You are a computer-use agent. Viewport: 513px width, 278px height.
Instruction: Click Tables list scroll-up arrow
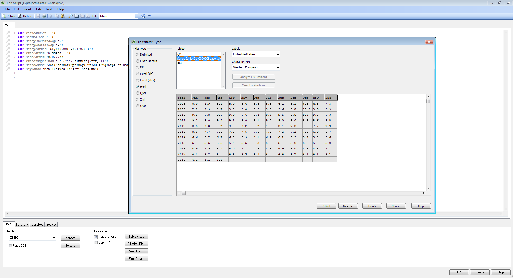coord(223,55)
